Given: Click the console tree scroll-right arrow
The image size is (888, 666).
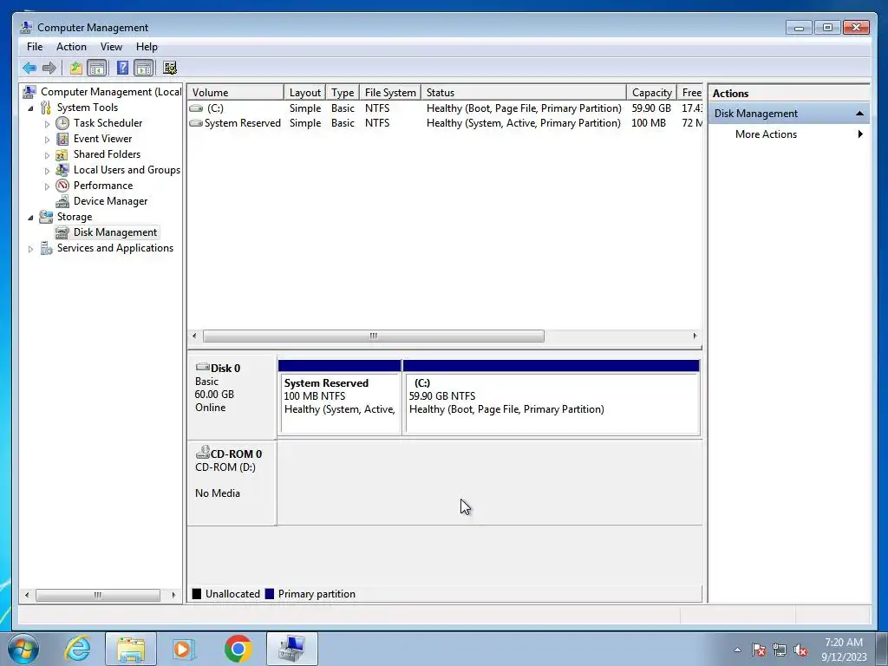Looking at the screenshot, I should pyautogui.click(x=173, y=595).
